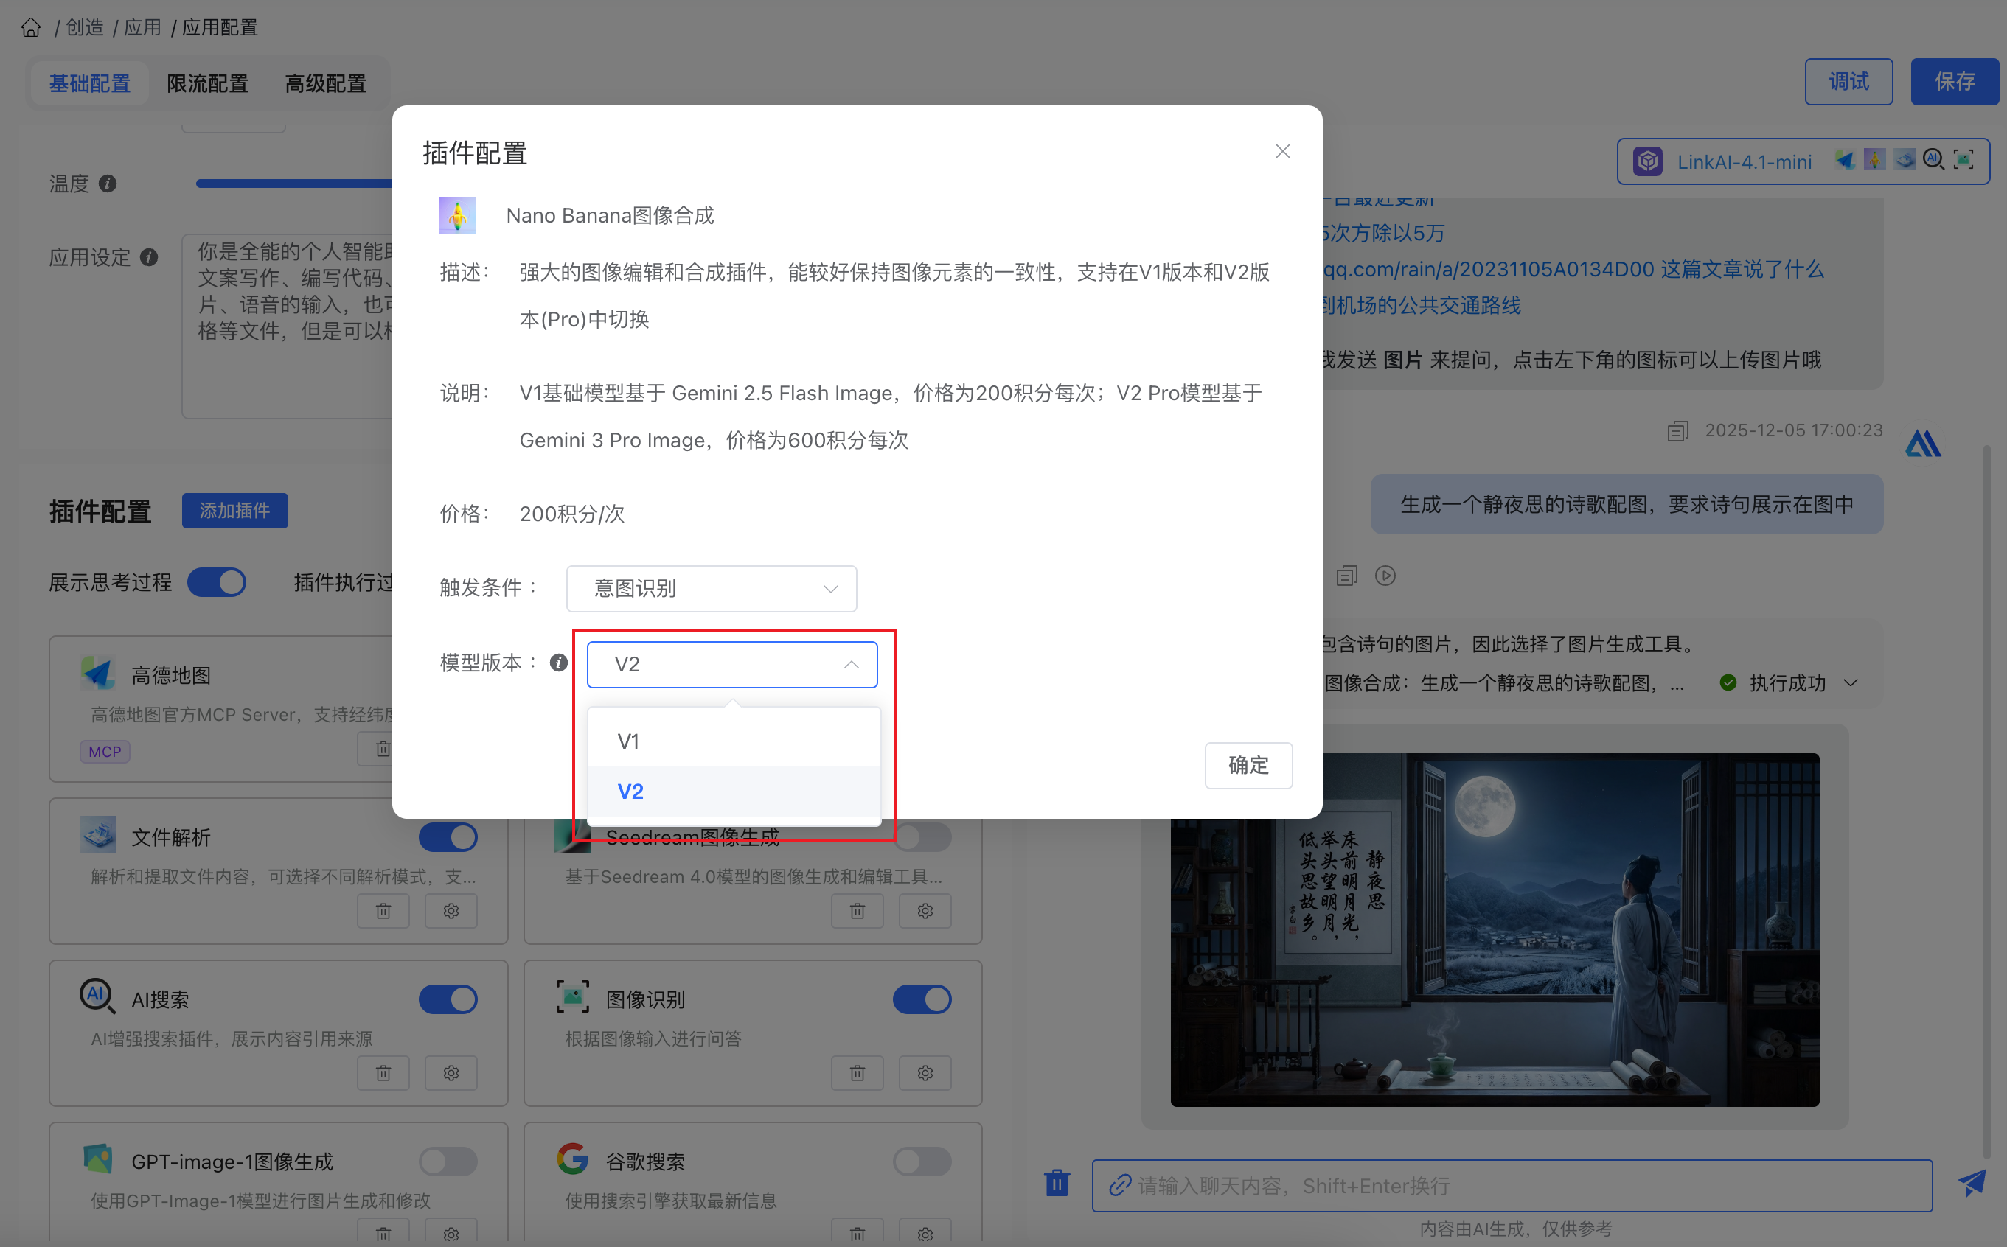The image size is (2007, 1247).
Task: Click info icon next to 模型版本
Action: click(558, 663)
